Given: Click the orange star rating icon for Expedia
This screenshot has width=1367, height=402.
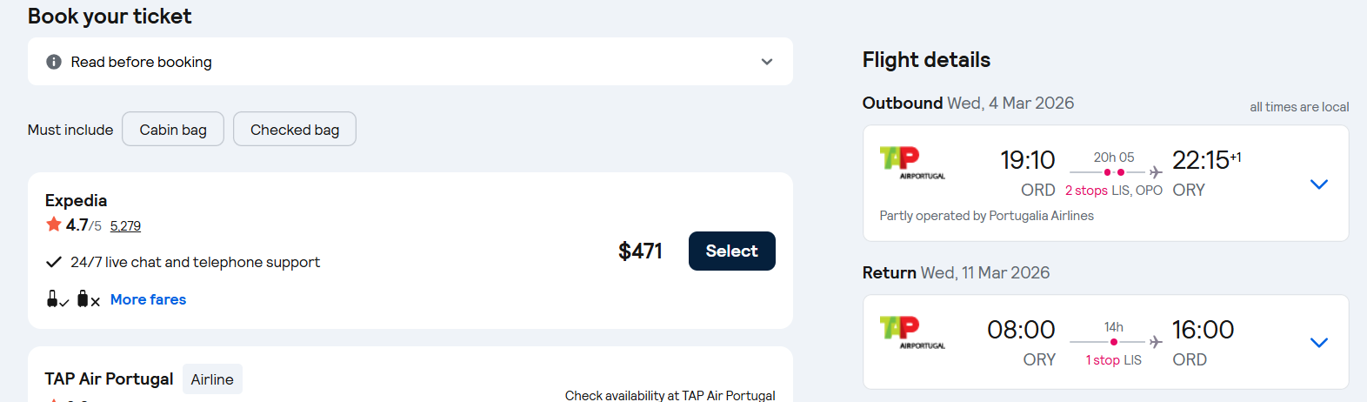Looking at the screenshot, I should [x=54, y=224].
